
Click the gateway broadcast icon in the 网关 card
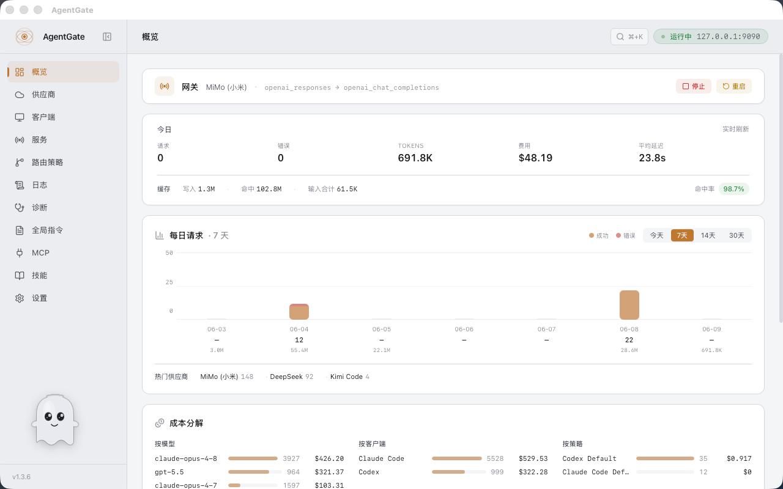point(165,86)
